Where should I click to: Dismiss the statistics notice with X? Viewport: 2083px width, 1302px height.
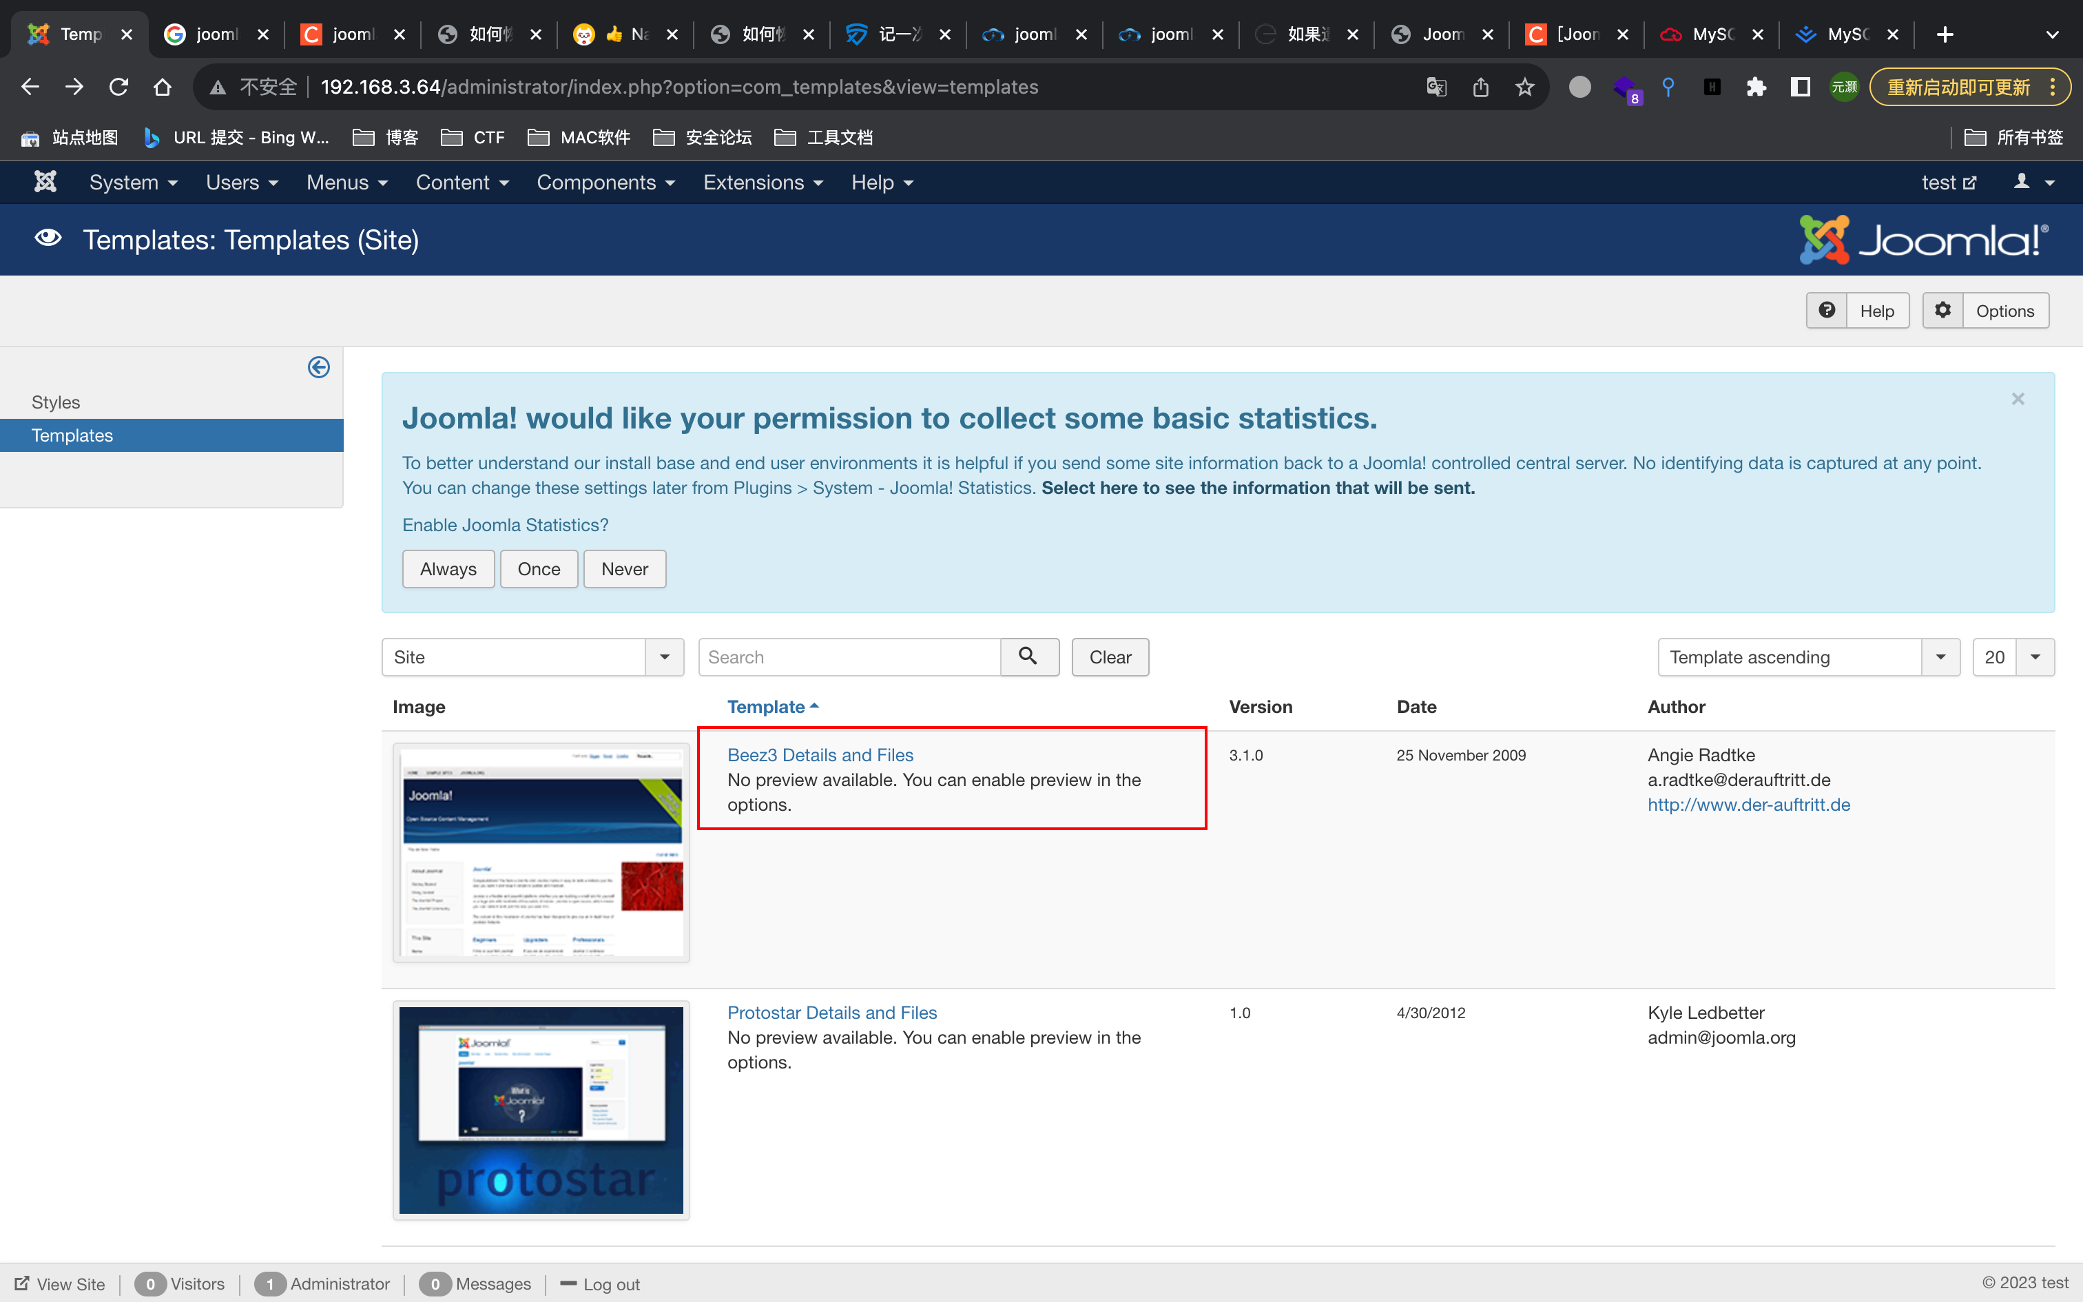(2018, 399)
